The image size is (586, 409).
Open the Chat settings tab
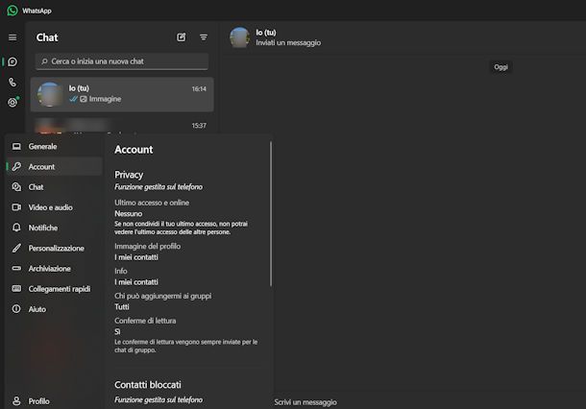pos(54,187)
